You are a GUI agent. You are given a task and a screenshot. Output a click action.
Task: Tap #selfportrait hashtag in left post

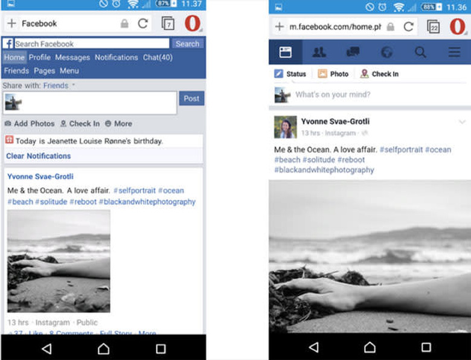(x=135, y=190)
